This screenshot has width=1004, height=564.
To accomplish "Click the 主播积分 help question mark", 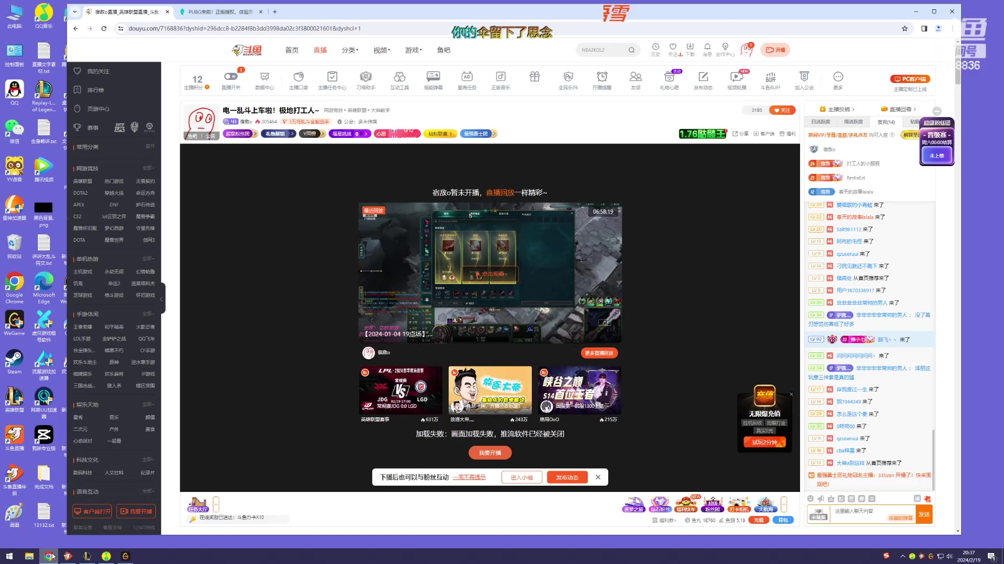I will click(x=207, y=87).
